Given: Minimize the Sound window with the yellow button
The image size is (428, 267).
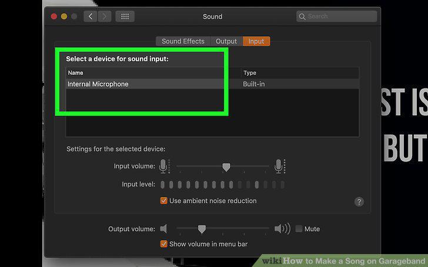Looking at the screenshot, I should coord(64,16).
